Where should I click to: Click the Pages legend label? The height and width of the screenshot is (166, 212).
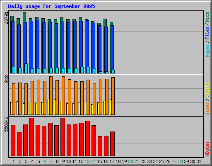coord(207,51)
